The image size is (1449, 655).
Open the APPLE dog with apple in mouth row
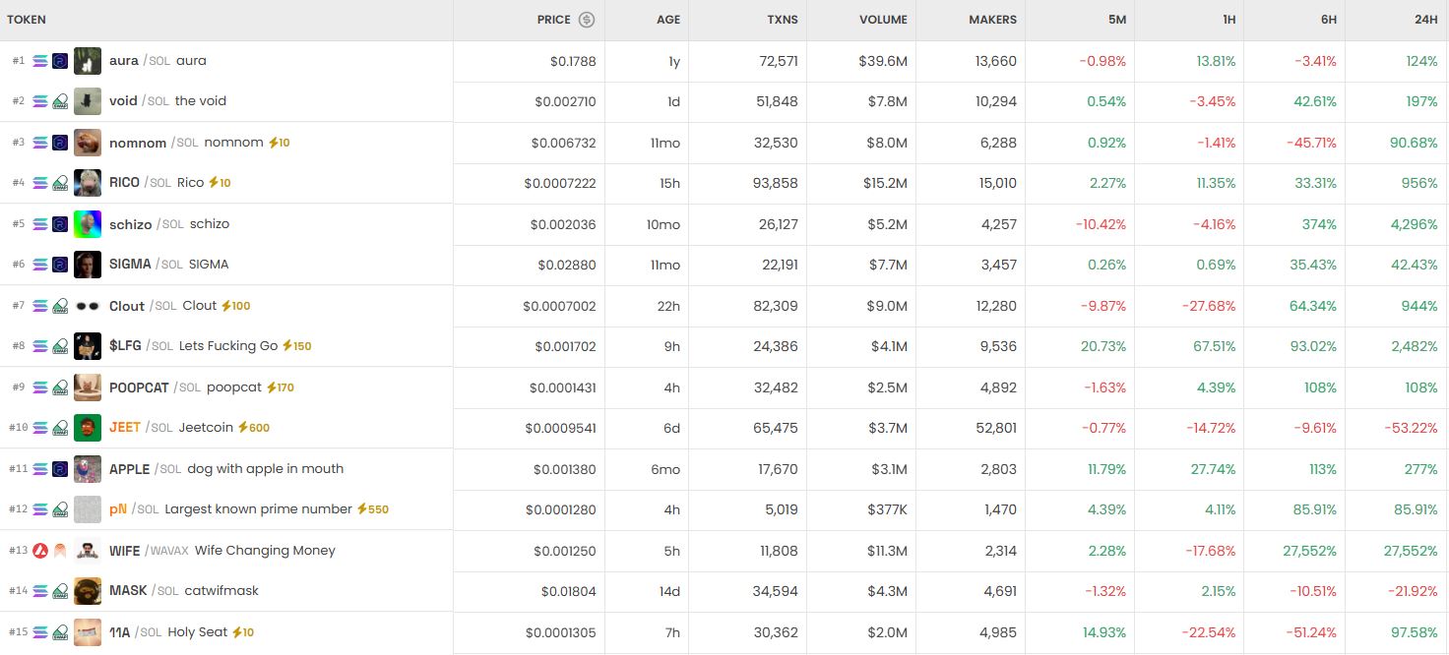[x=724, y=469]
